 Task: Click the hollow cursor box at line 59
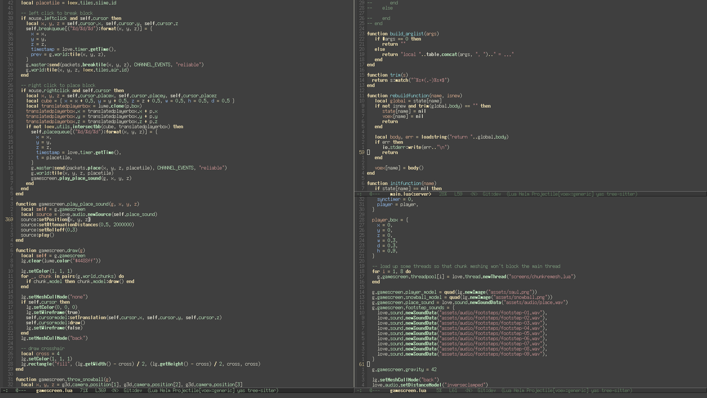tap(368, 152)
